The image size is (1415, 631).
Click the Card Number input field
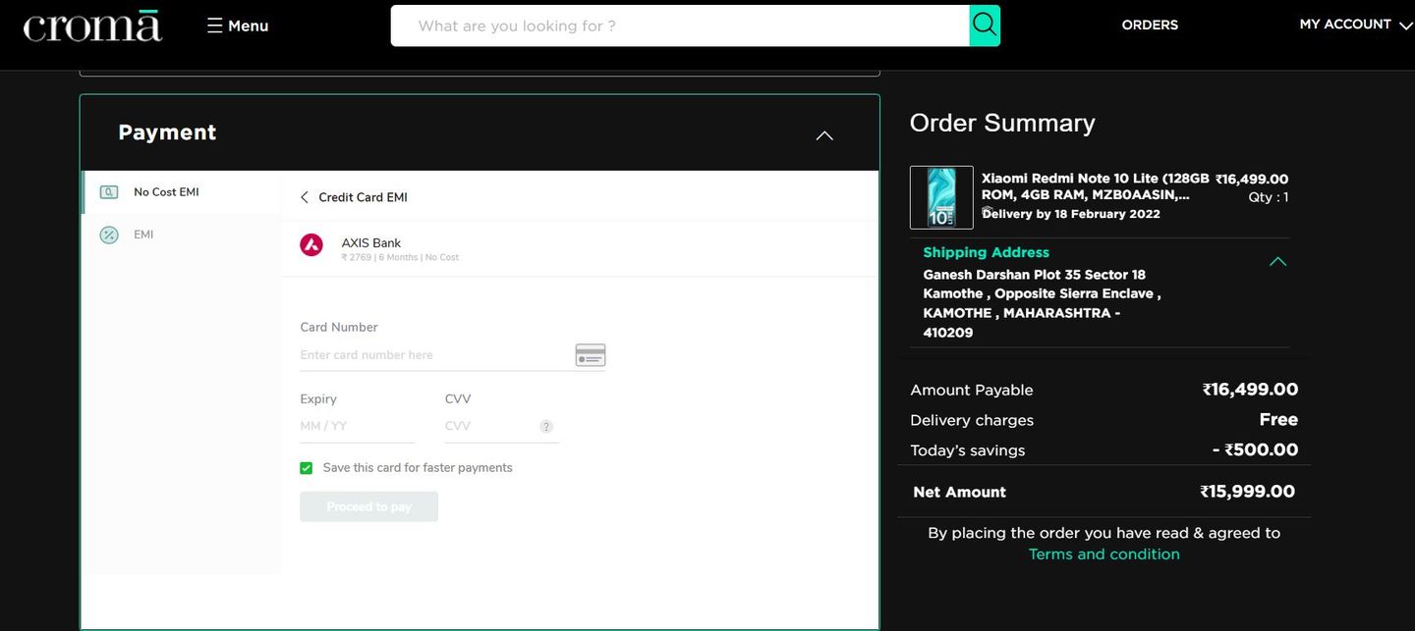click(432, 355)
